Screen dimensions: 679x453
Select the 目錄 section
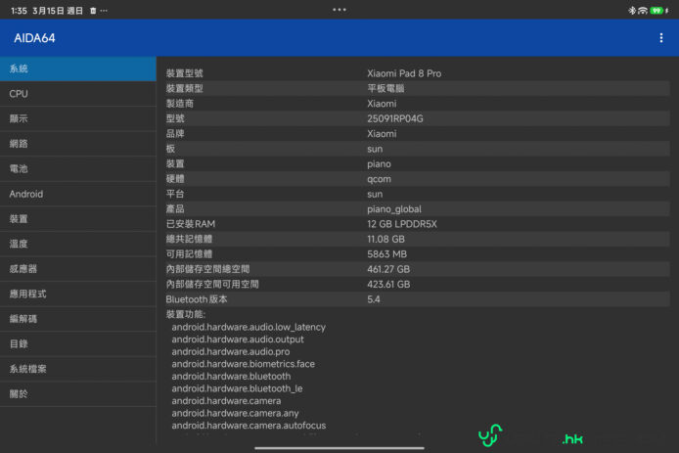[x=77, y=344]
